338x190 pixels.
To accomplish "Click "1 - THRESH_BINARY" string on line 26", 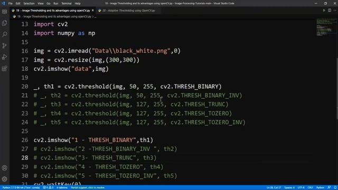I will click(104, 140).
